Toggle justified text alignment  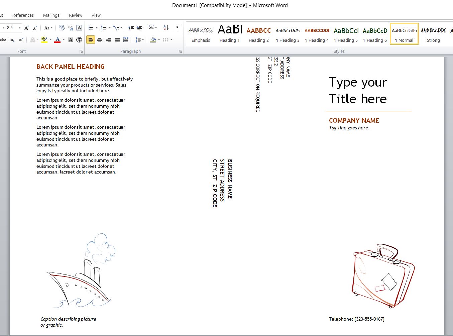click(117, 40)
